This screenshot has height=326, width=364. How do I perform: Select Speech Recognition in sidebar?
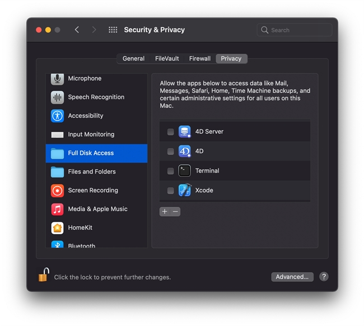tap(96, 97)
